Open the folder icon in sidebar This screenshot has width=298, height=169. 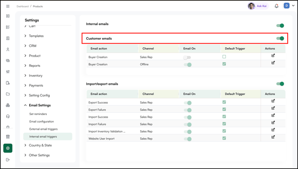8,94
